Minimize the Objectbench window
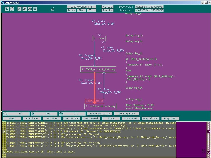The image size is (211, 158). (x=203, y=3)
